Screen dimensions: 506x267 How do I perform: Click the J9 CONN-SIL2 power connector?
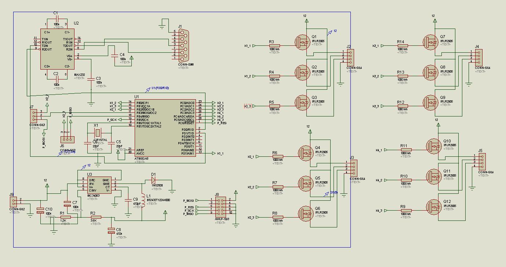(x=14, y=201)
